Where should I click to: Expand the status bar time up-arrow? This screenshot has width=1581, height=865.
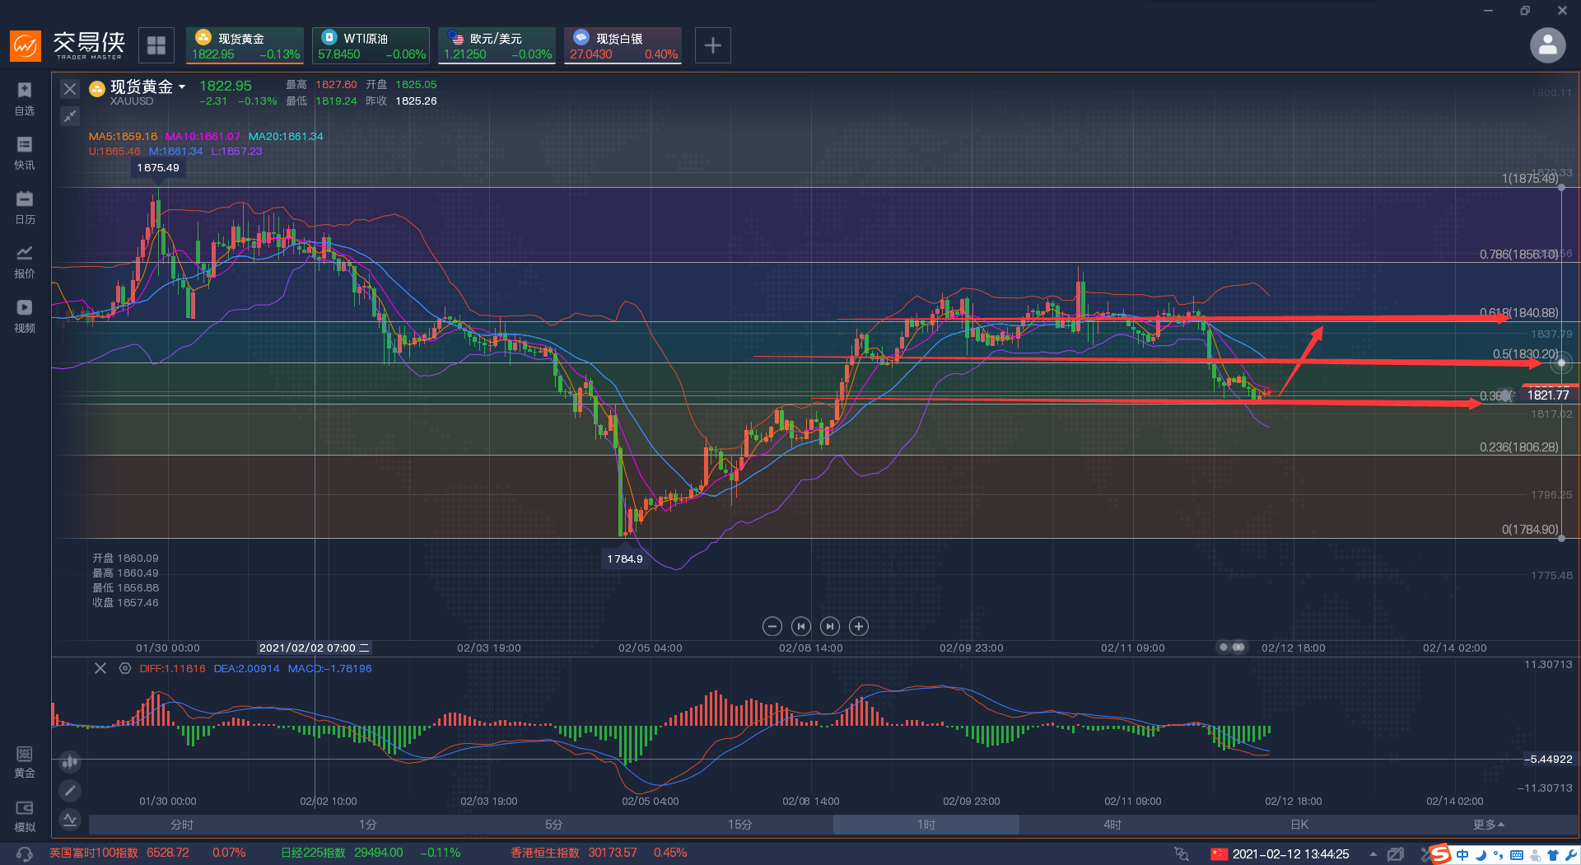pyautogui.click(x=1373, y=853)
